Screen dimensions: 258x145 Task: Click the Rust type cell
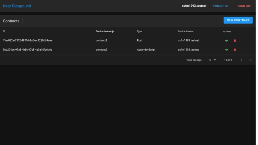pyautogui.click(x=140, y=40)
